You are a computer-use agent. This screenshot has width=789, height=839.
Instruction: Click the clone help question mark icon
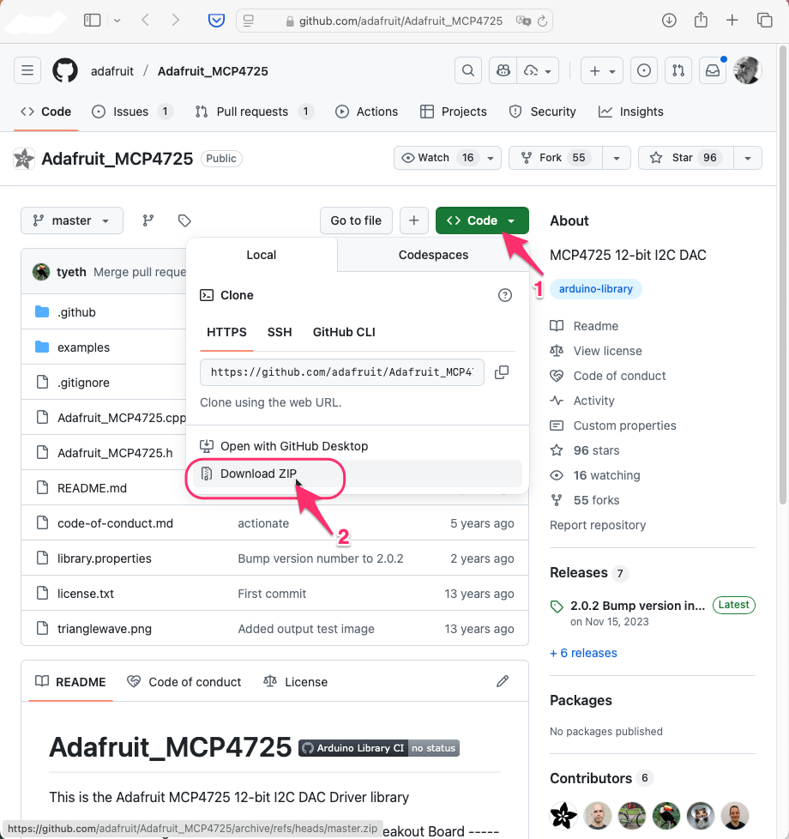click(505, 295)
